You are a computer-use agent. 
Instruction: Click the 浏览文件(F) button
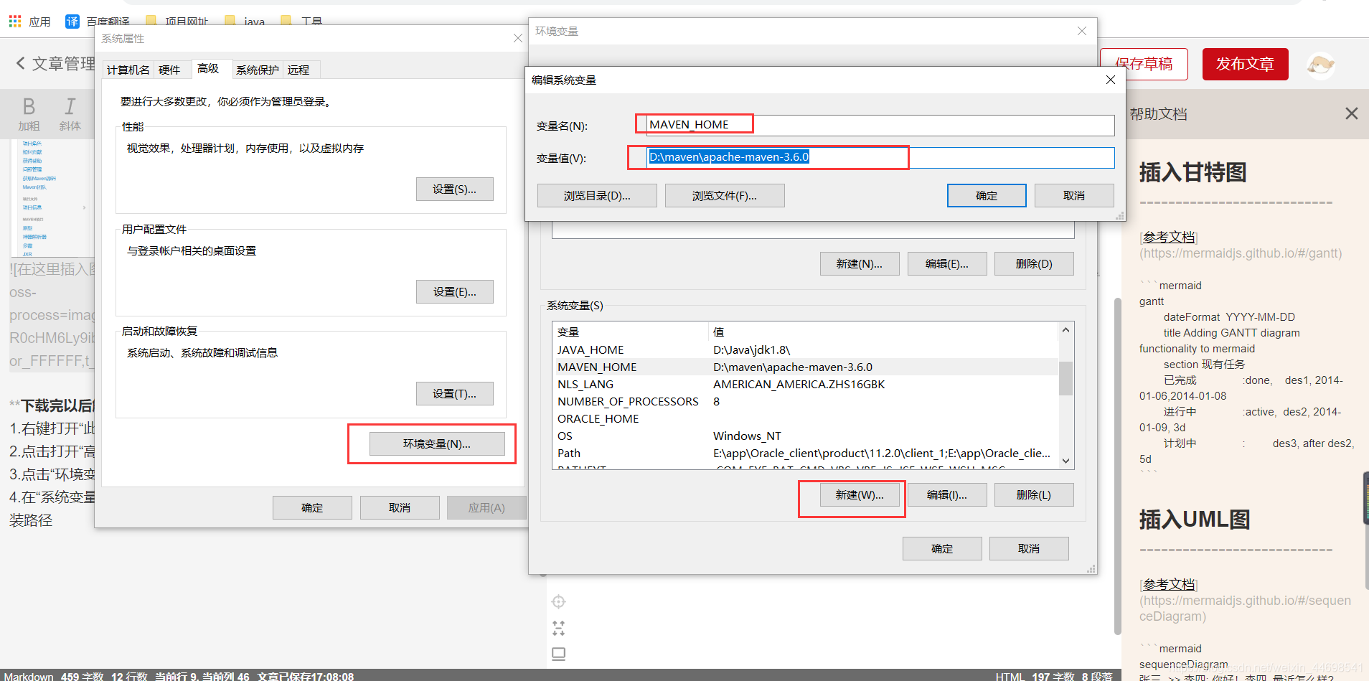pyautogui.click(x=725, y=195)
